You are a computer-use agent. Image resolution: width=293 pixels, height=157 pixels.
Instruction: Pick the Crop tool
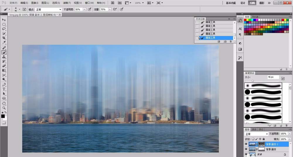click(4, 38)
